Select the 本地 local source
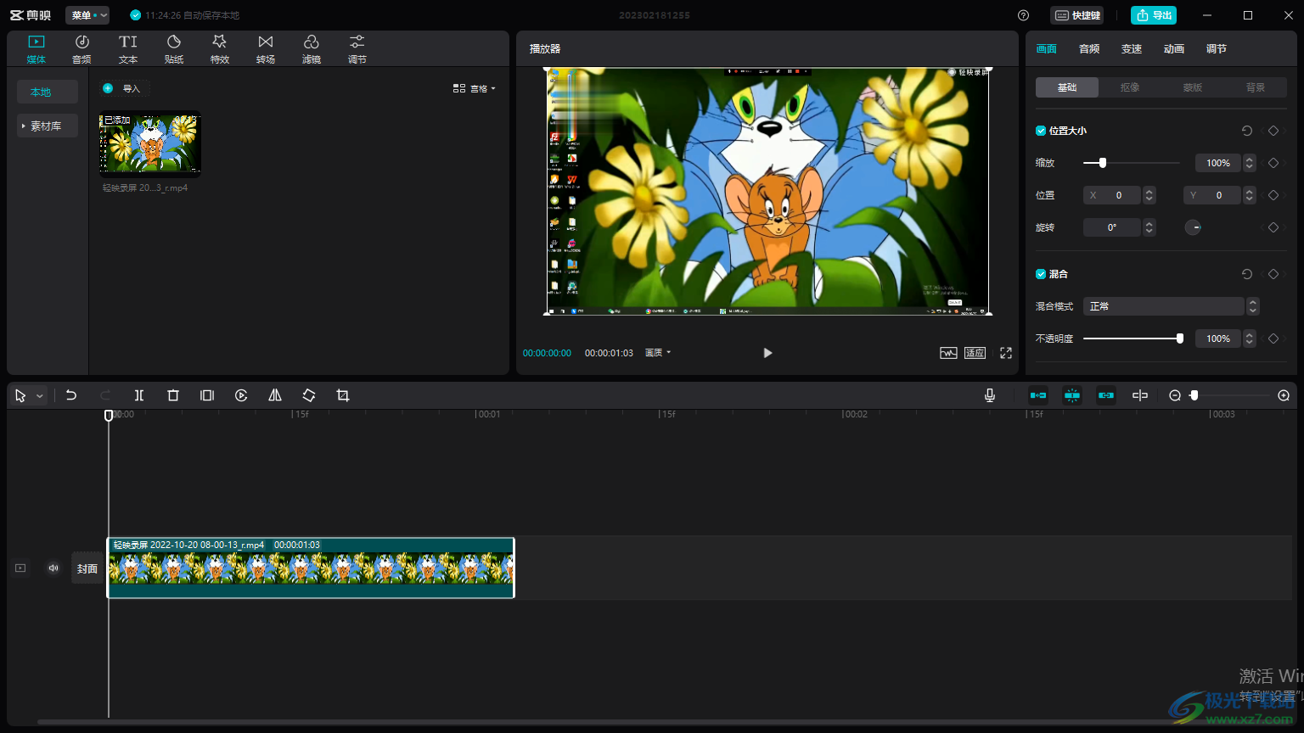This screenshot has width=1304, height=733. (x=48, y=92)
